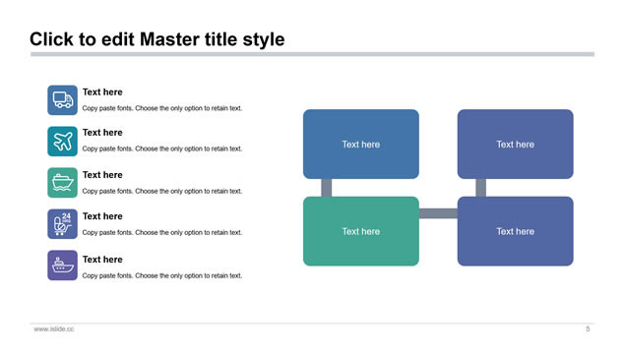Select the 24 hours delivery cart icon

[x=63, y=224]
